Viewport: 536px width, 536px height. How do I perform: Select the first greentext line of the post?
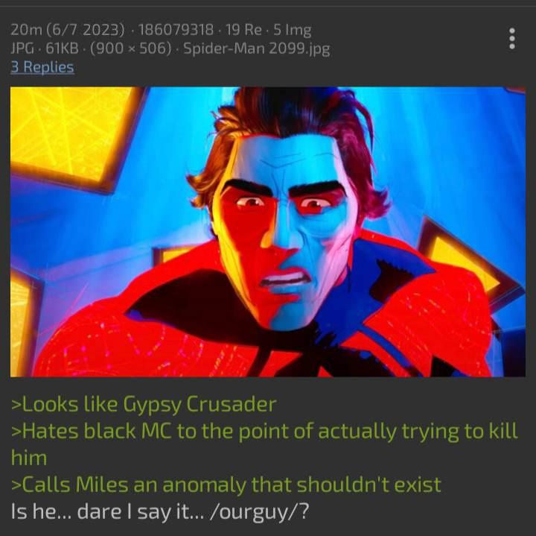tap(144, 405)
